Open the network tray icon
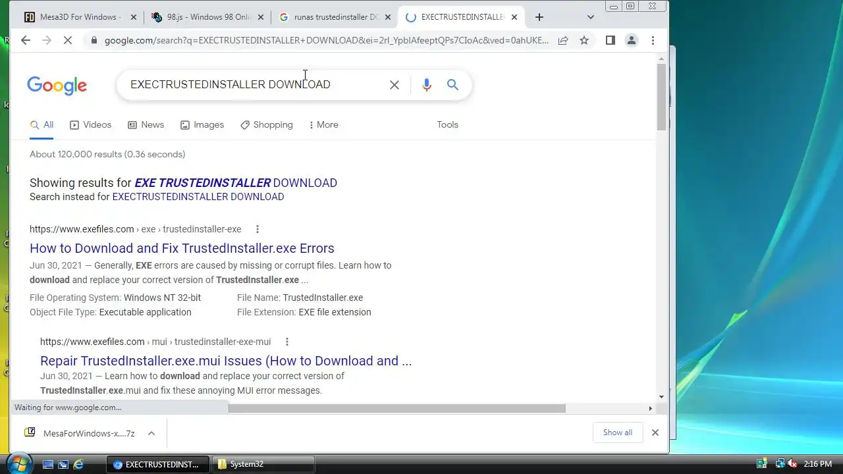Screen dimensions: 843x474 pyautogui.click(x=779, y=464)
